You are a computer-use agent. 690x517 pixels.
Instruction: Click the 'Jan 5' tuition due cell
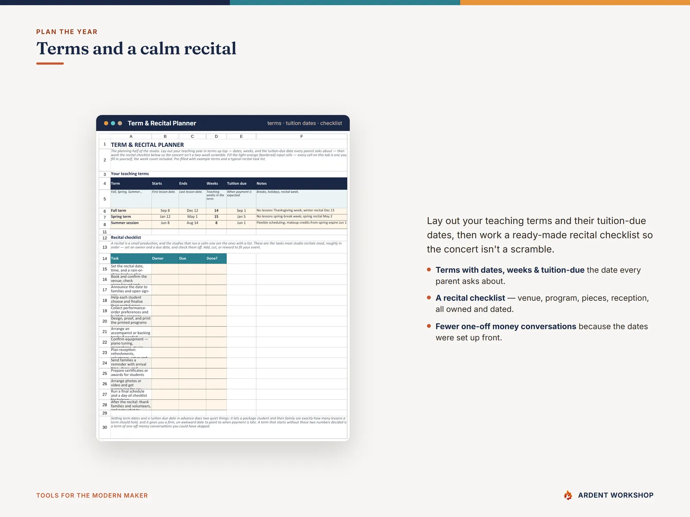coord(241,217)
